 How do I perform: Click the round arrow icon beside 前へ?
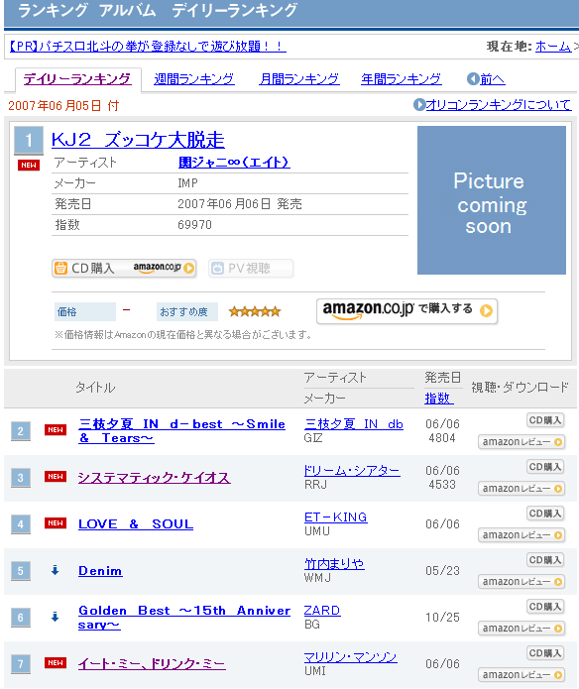point(473,79)
